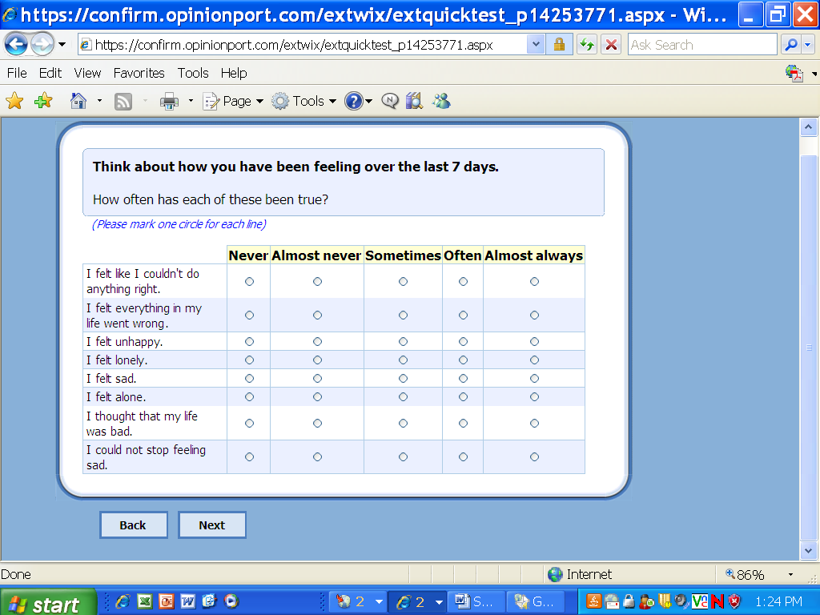Select Almost always for 'I felt sad'
This screenshot has width=820, height=615.
tap(534, 378)
